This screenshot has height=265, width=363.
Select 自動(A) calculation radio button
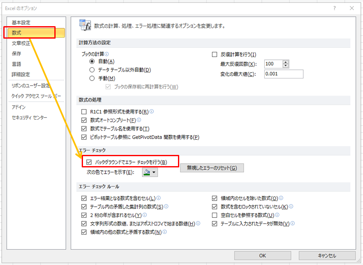click(92, 61)
